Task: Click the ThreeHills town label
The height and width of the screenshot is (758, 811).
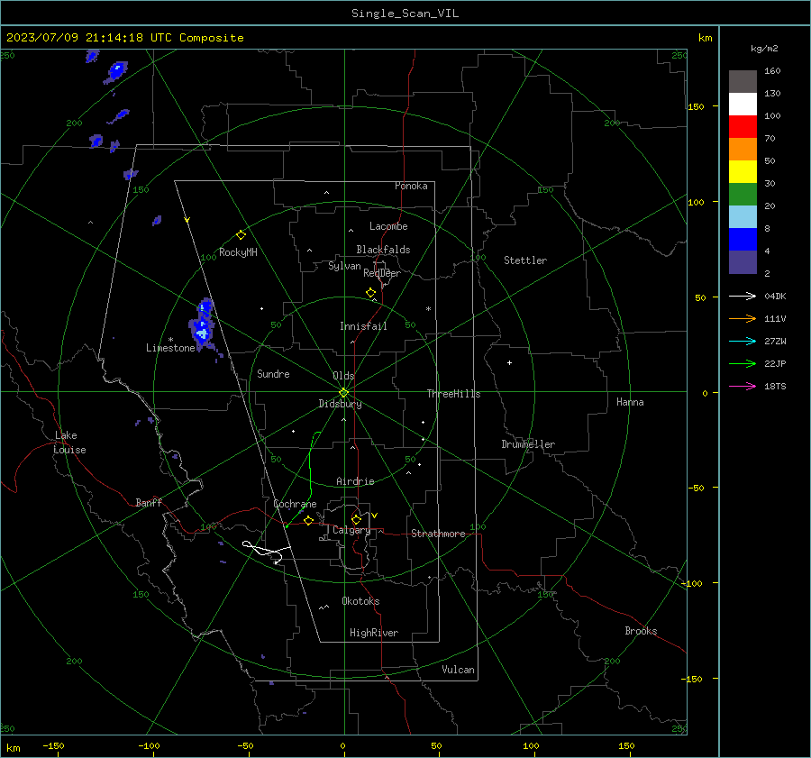Action: coord(453,394)
